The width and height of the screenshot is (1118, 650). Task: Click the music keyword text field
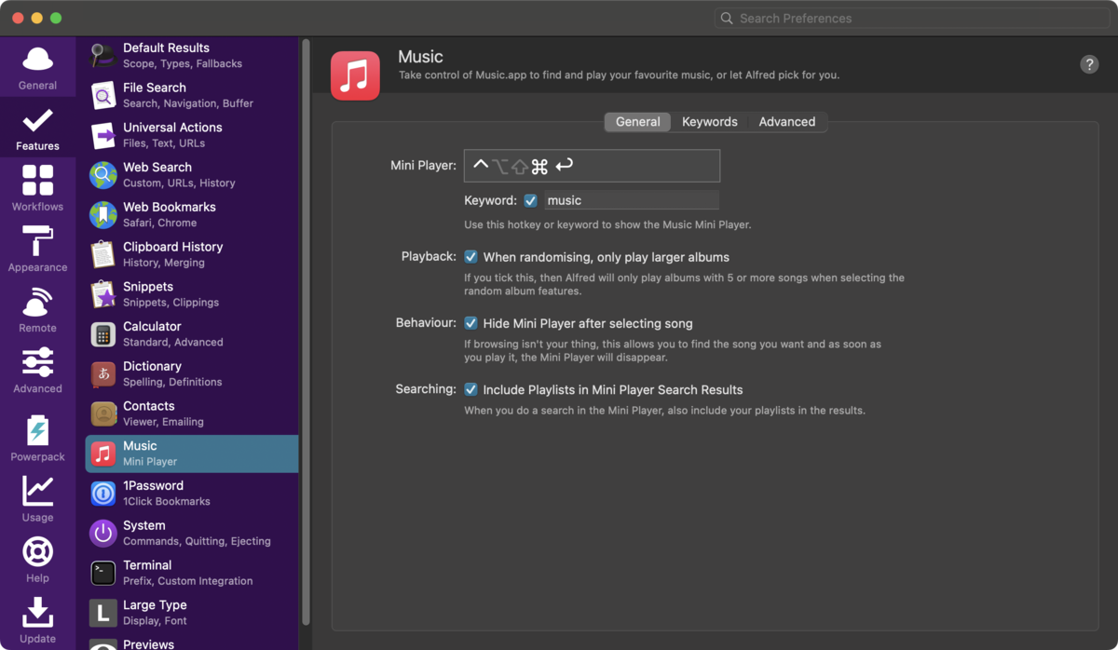pos(631,200)
